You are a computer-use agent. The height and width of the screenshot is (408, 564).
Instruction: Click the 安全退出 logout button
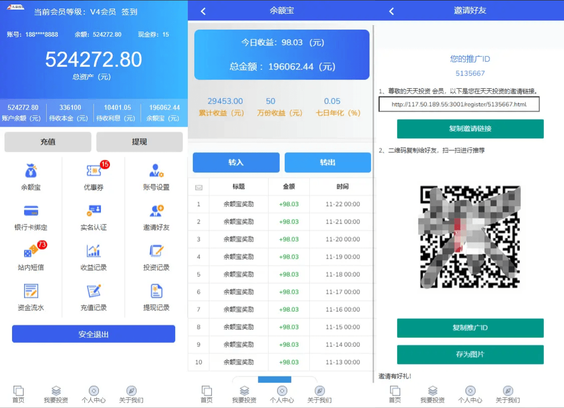point(93,334)
